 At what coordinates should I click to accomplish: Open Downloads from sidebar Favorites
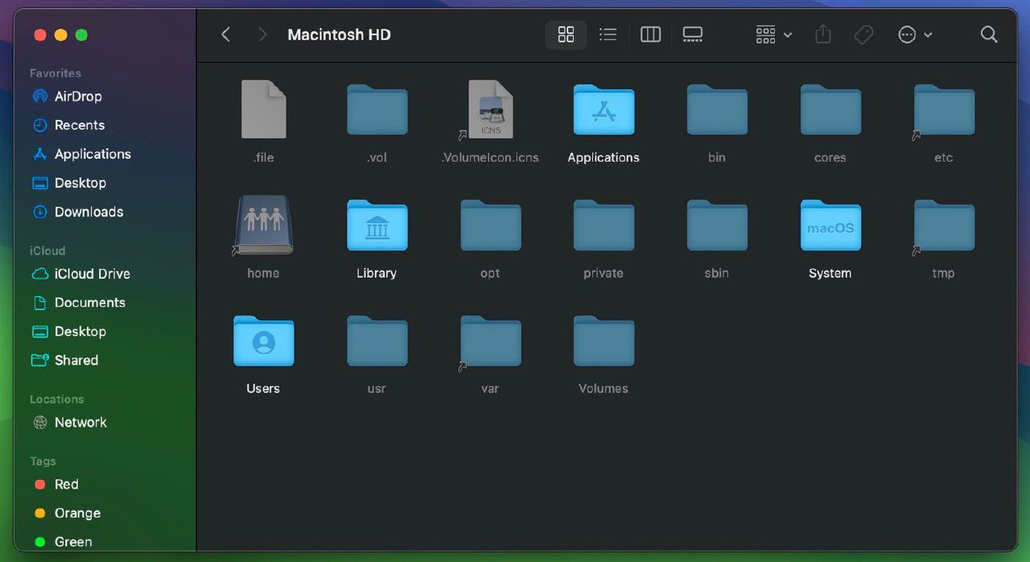tap(89, 213)
